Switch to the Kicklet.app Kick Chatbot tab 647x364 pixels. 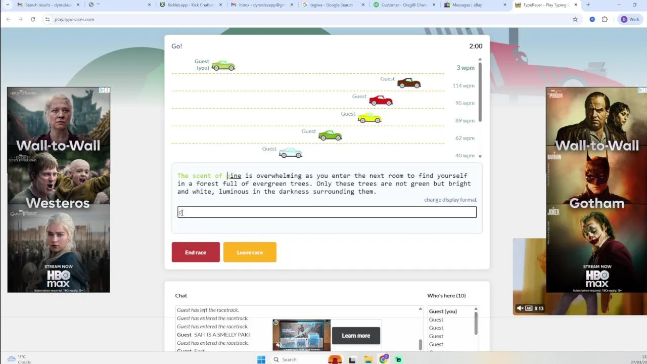point(191,5)
